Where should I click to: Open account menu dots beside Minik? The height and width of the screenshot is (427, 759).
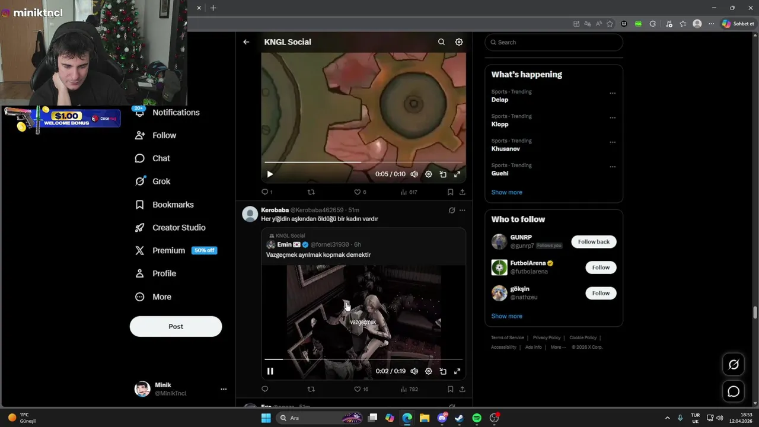(224, 389)
